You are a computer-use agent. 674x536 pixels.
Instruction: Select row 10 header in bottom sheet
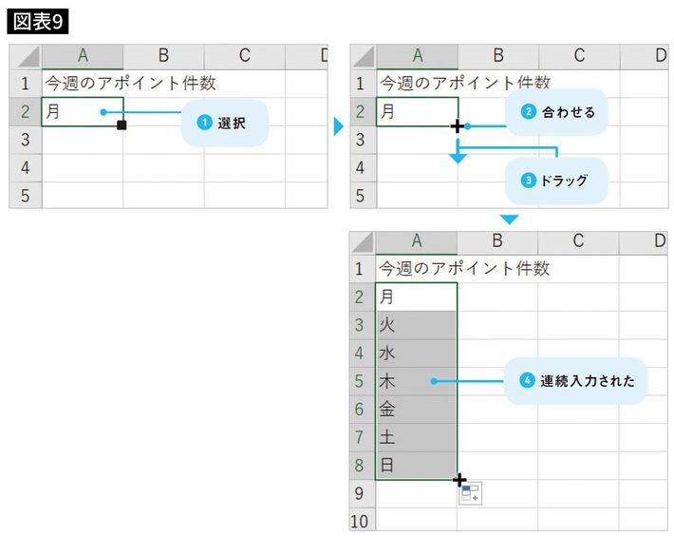coord(362,521)
